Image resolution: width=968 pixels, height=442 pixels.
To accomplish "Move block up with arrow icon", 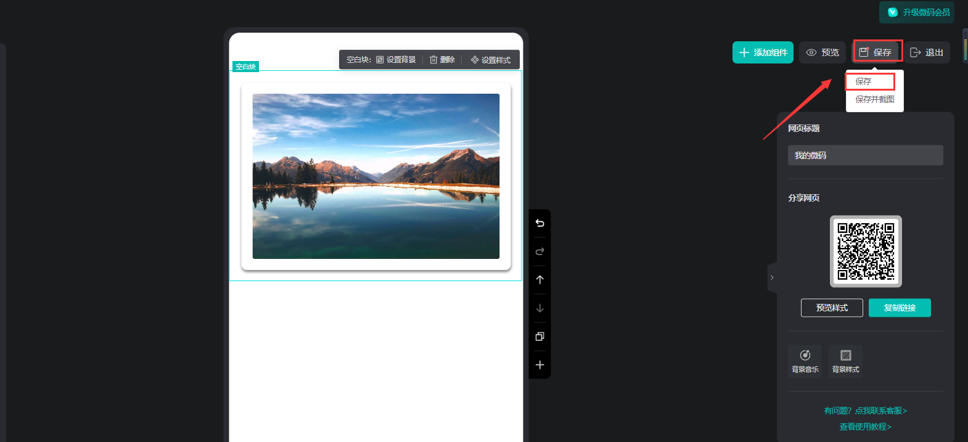I will (x=539, y=280).
